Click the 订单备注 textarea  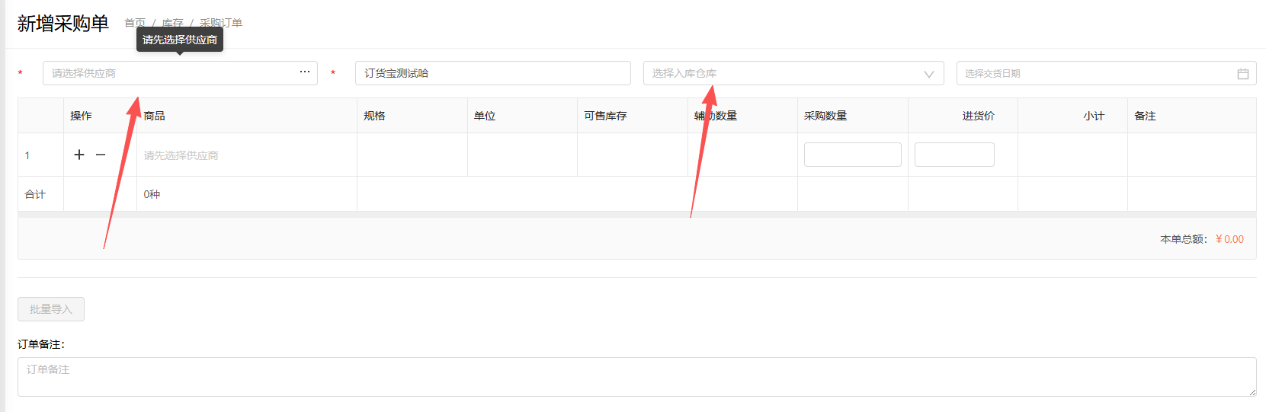pos(636,377)
